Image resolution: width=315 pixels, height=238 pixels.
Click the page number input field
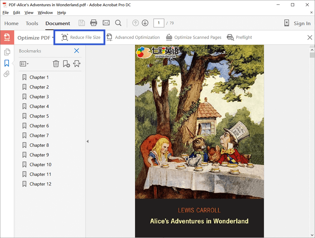(x=159, y=23)
